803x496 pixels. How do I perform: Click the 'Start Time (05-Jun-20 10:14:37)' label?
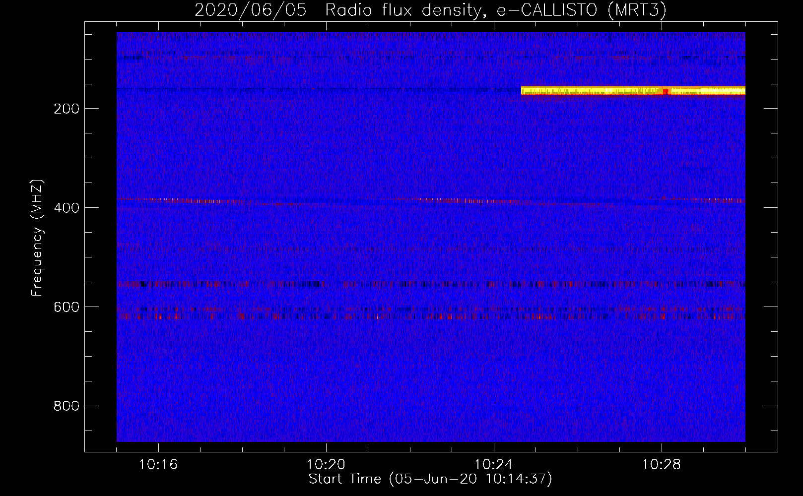click(x=430, y=479)
